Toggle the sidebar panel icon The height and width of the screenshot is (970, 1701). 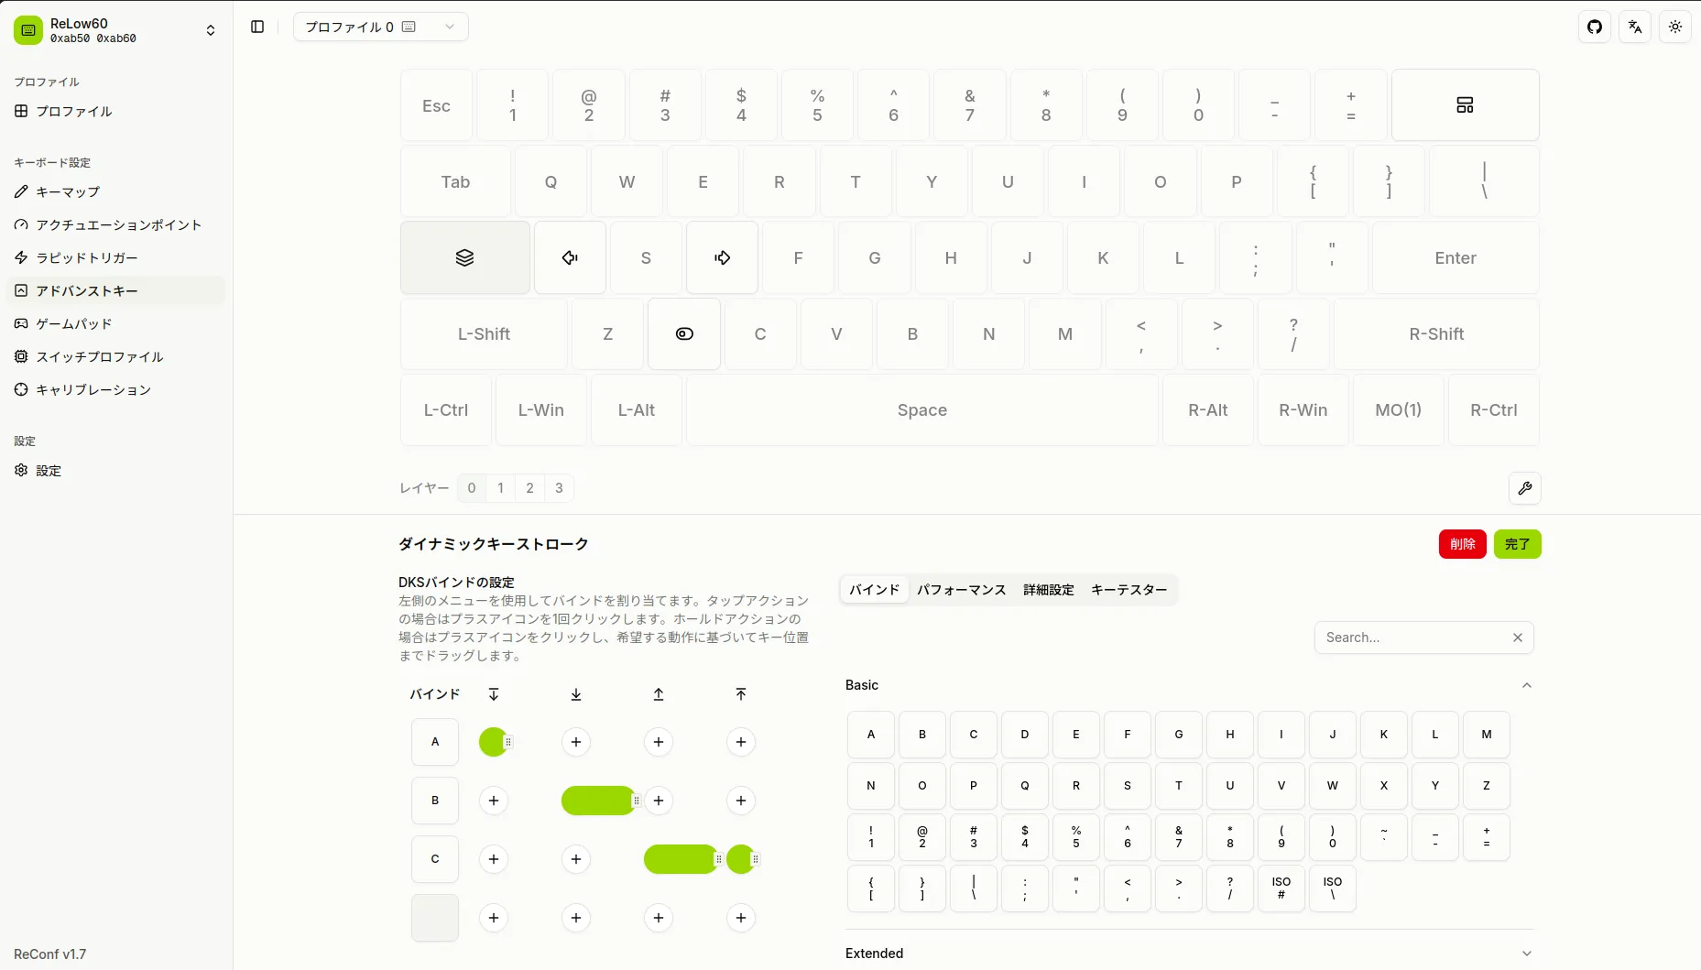[x=257, y=27]
